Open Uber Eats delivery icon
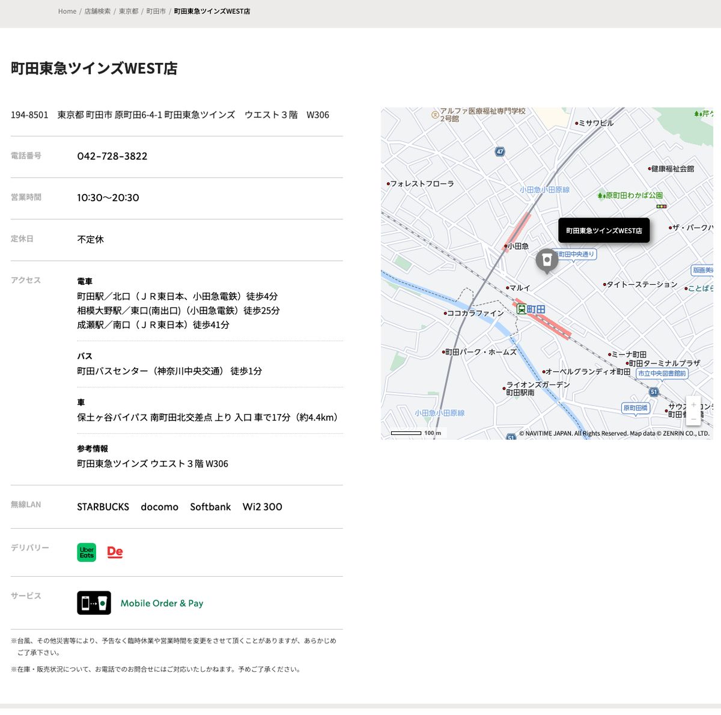Viewport: 721px width, 715px height. point(87,552)
